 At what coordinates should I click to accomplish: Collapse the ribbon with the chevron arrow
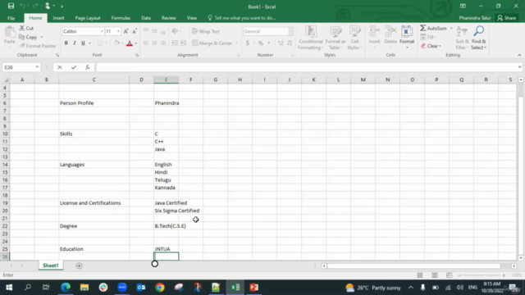(x=519, y=55)
